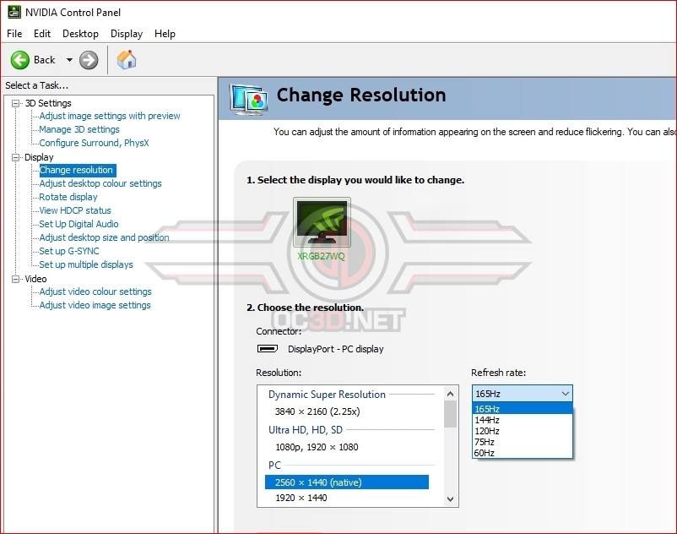The image size is (677, 534).
Task: Select 1920 × 1440 resolution
Action: coord(301,498)
